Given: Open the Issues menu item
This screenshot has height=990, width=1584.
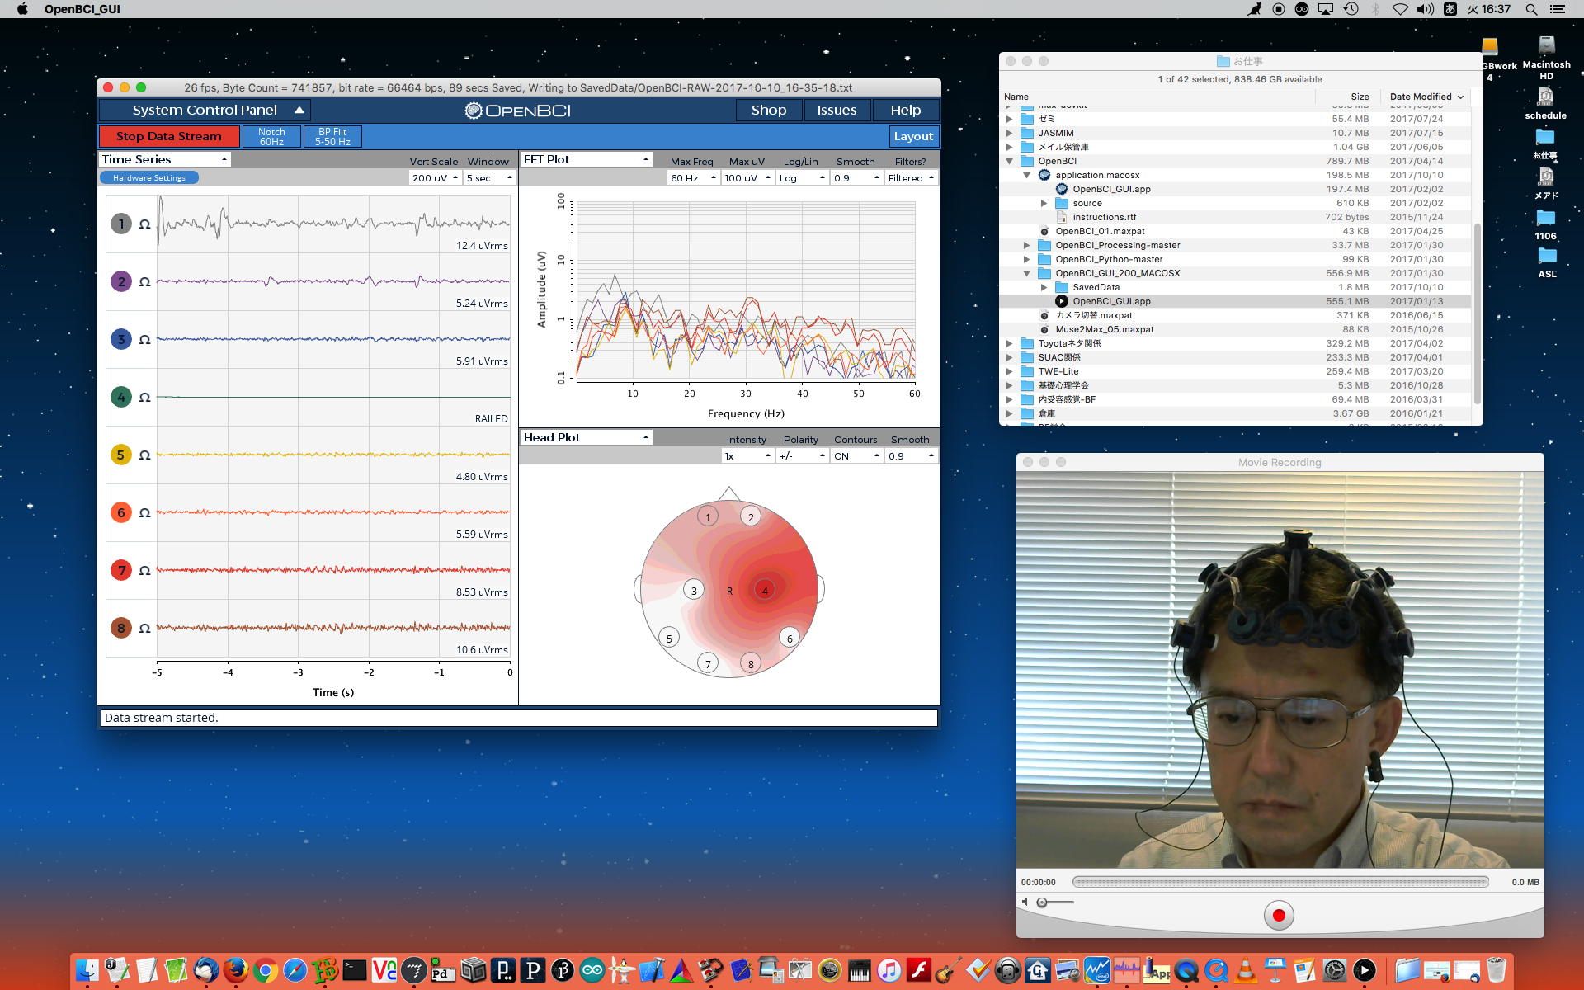Looking at the screenshot, I should (837, 110).
